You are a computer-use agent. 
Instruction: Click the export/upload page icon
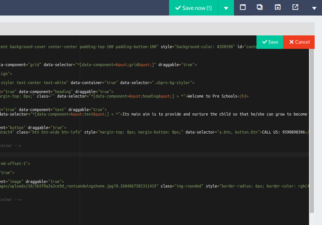pyautogui.click(x=278, y=7)
